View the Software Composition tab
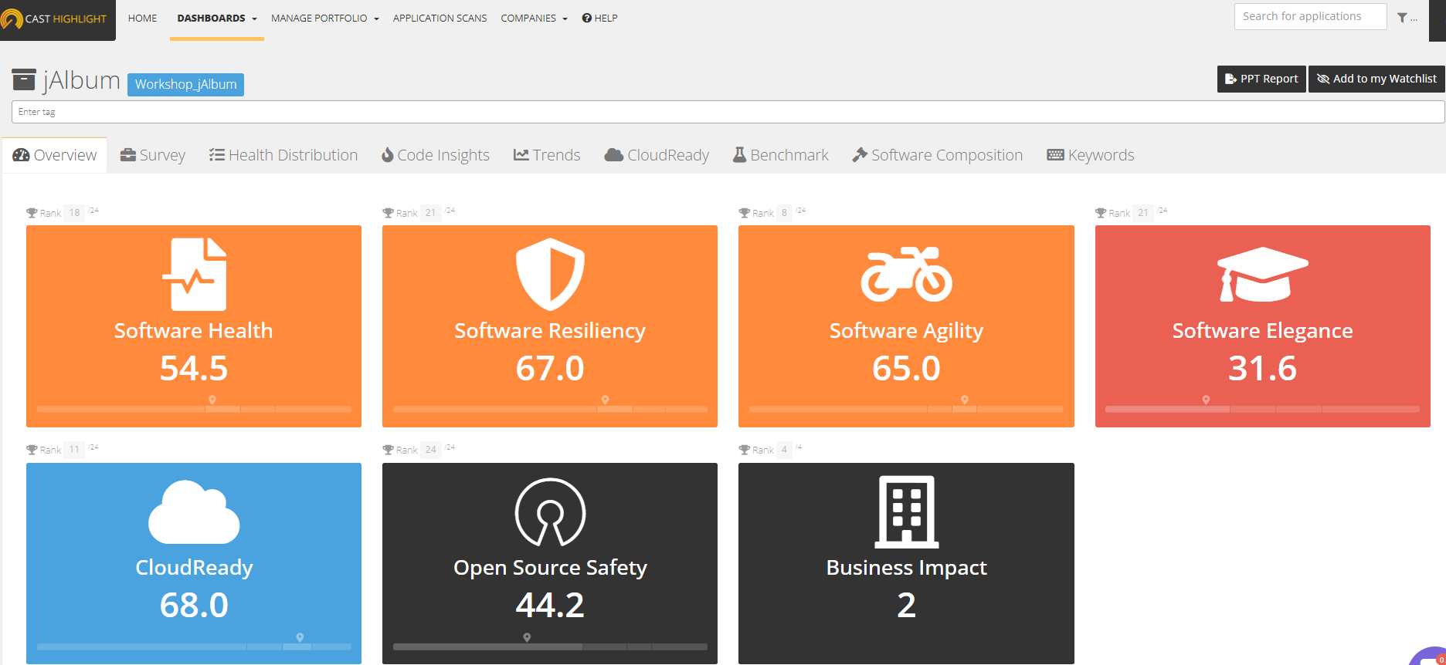This screenshot has width=1446, height=665. (937, 155)
